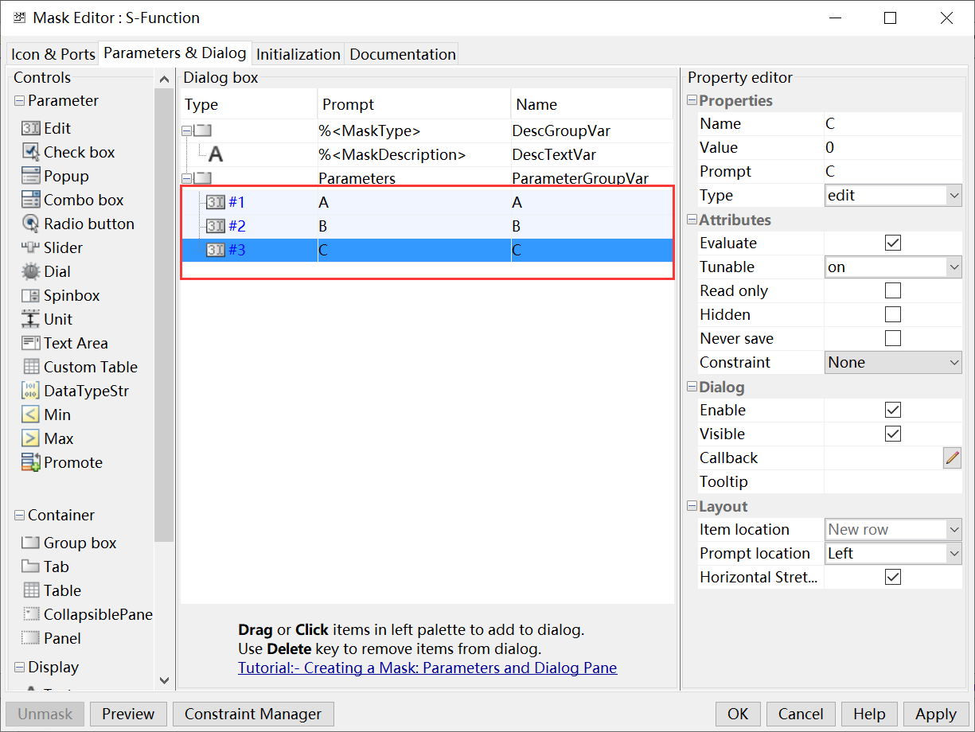Add a Slider control from palette
Image resolution: width=975 pixels, height=732 pixels.
pos(31,247)
